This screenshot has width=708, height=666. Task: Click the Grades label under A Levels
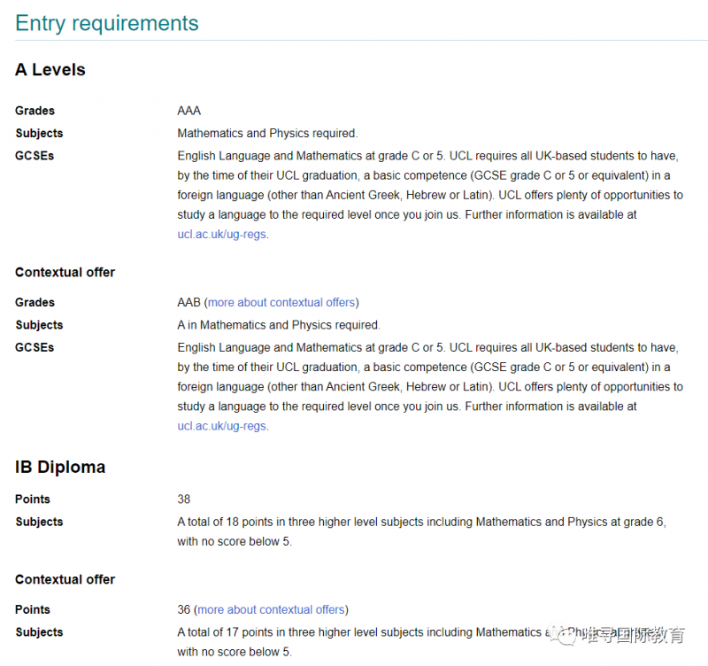coord(35,111)
